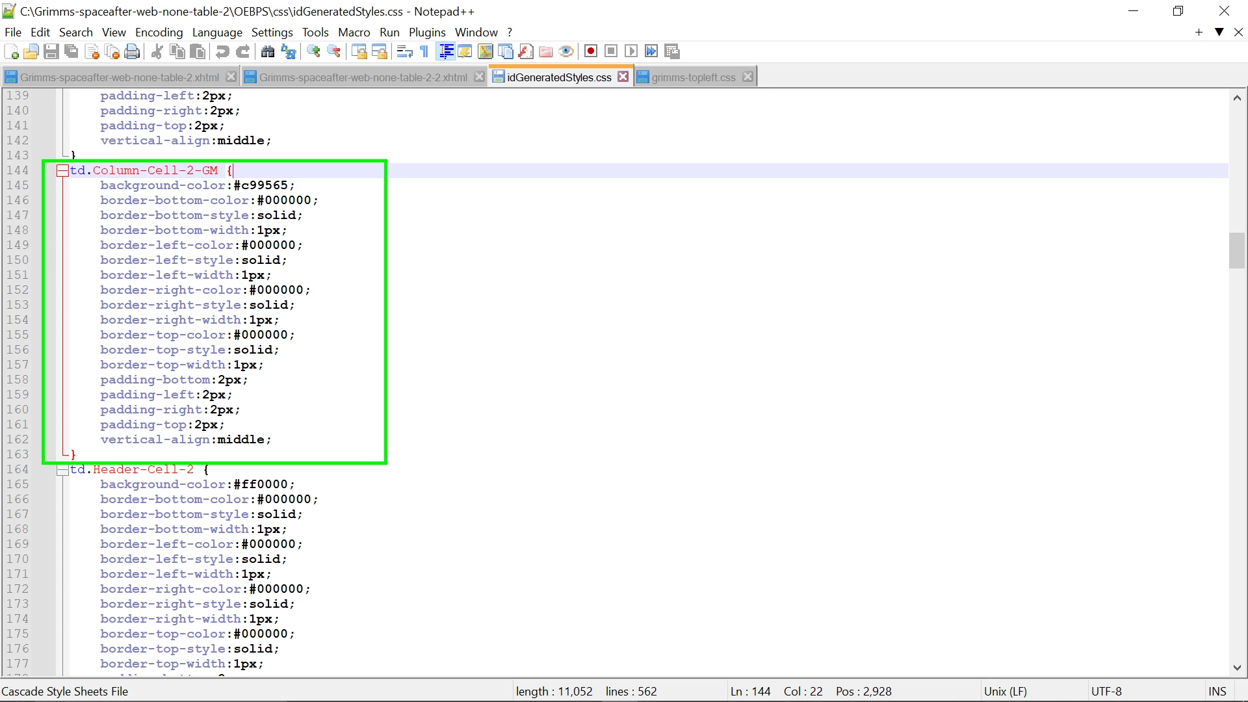This screenshot has height=702, width=1248.
Task: Click the vertical scrollbar thumb
Action: click(1236, 250)
